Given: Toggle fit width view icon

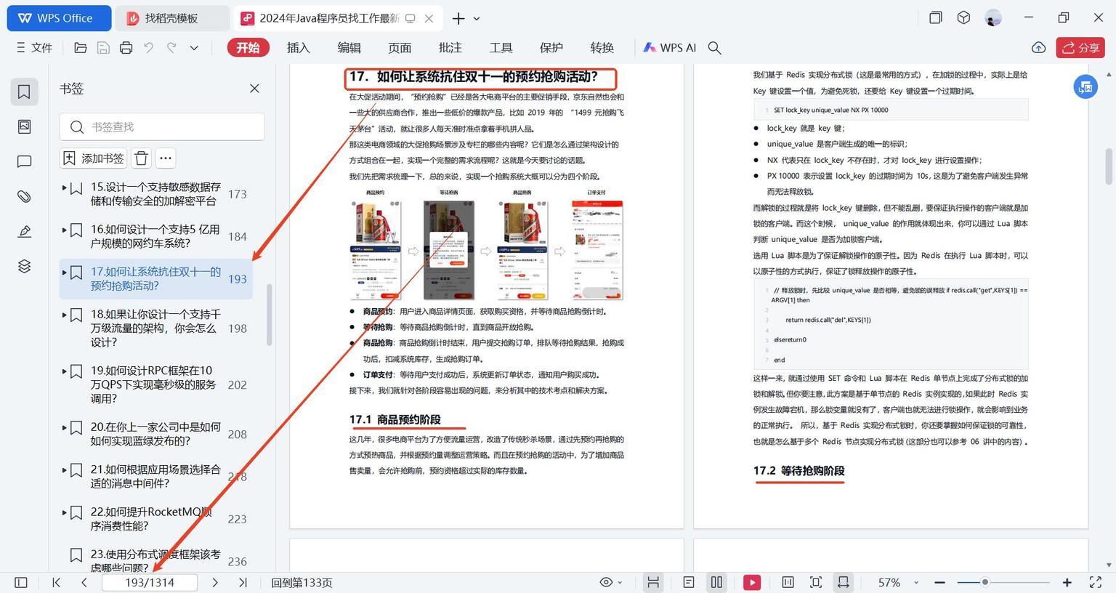Looking at the screenshot, I should [843, 582].
